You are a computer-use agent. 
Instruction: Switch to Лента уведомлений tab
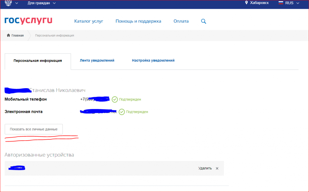click(97, 60)
